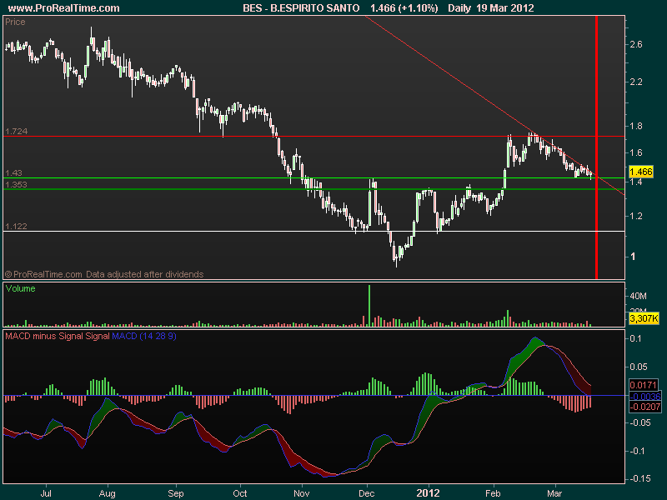Click the Oct label on time axis
Image resolution: width=667 pixels, height=500 pixels.
(x=240, y=493)
